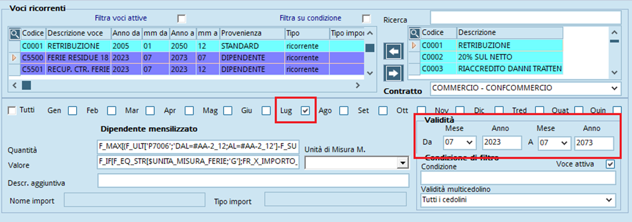Uncheck the Lug month checkbox
This screenshot has height=222, width=632.
coord(306,110)
